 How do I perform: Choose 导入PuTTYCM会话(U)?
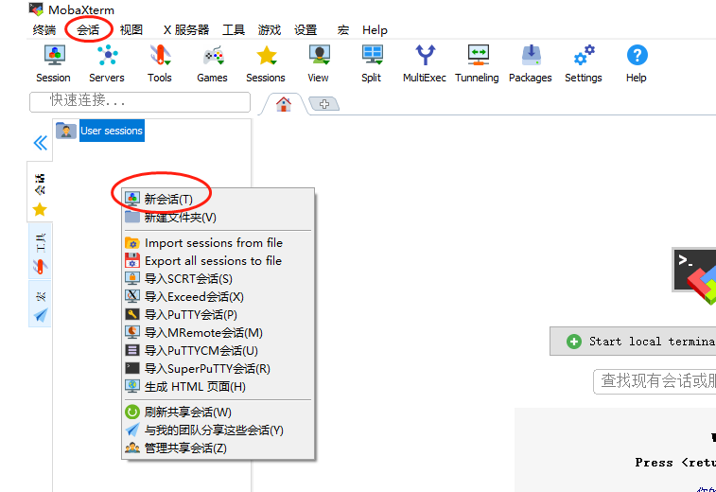pyautogui.click(x=218, y=350)
